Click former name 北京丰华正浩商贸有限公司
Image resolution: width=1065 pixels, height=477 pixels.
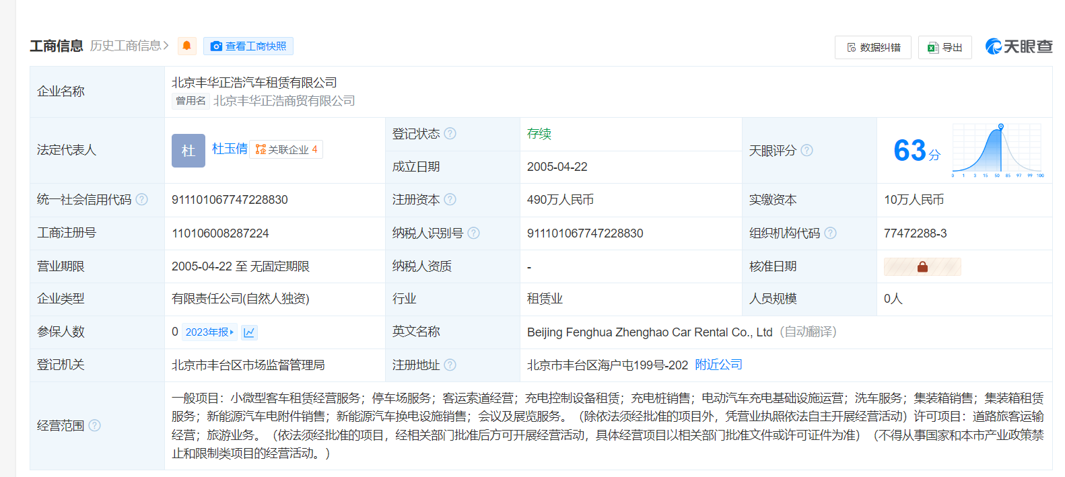click(284, 101)
